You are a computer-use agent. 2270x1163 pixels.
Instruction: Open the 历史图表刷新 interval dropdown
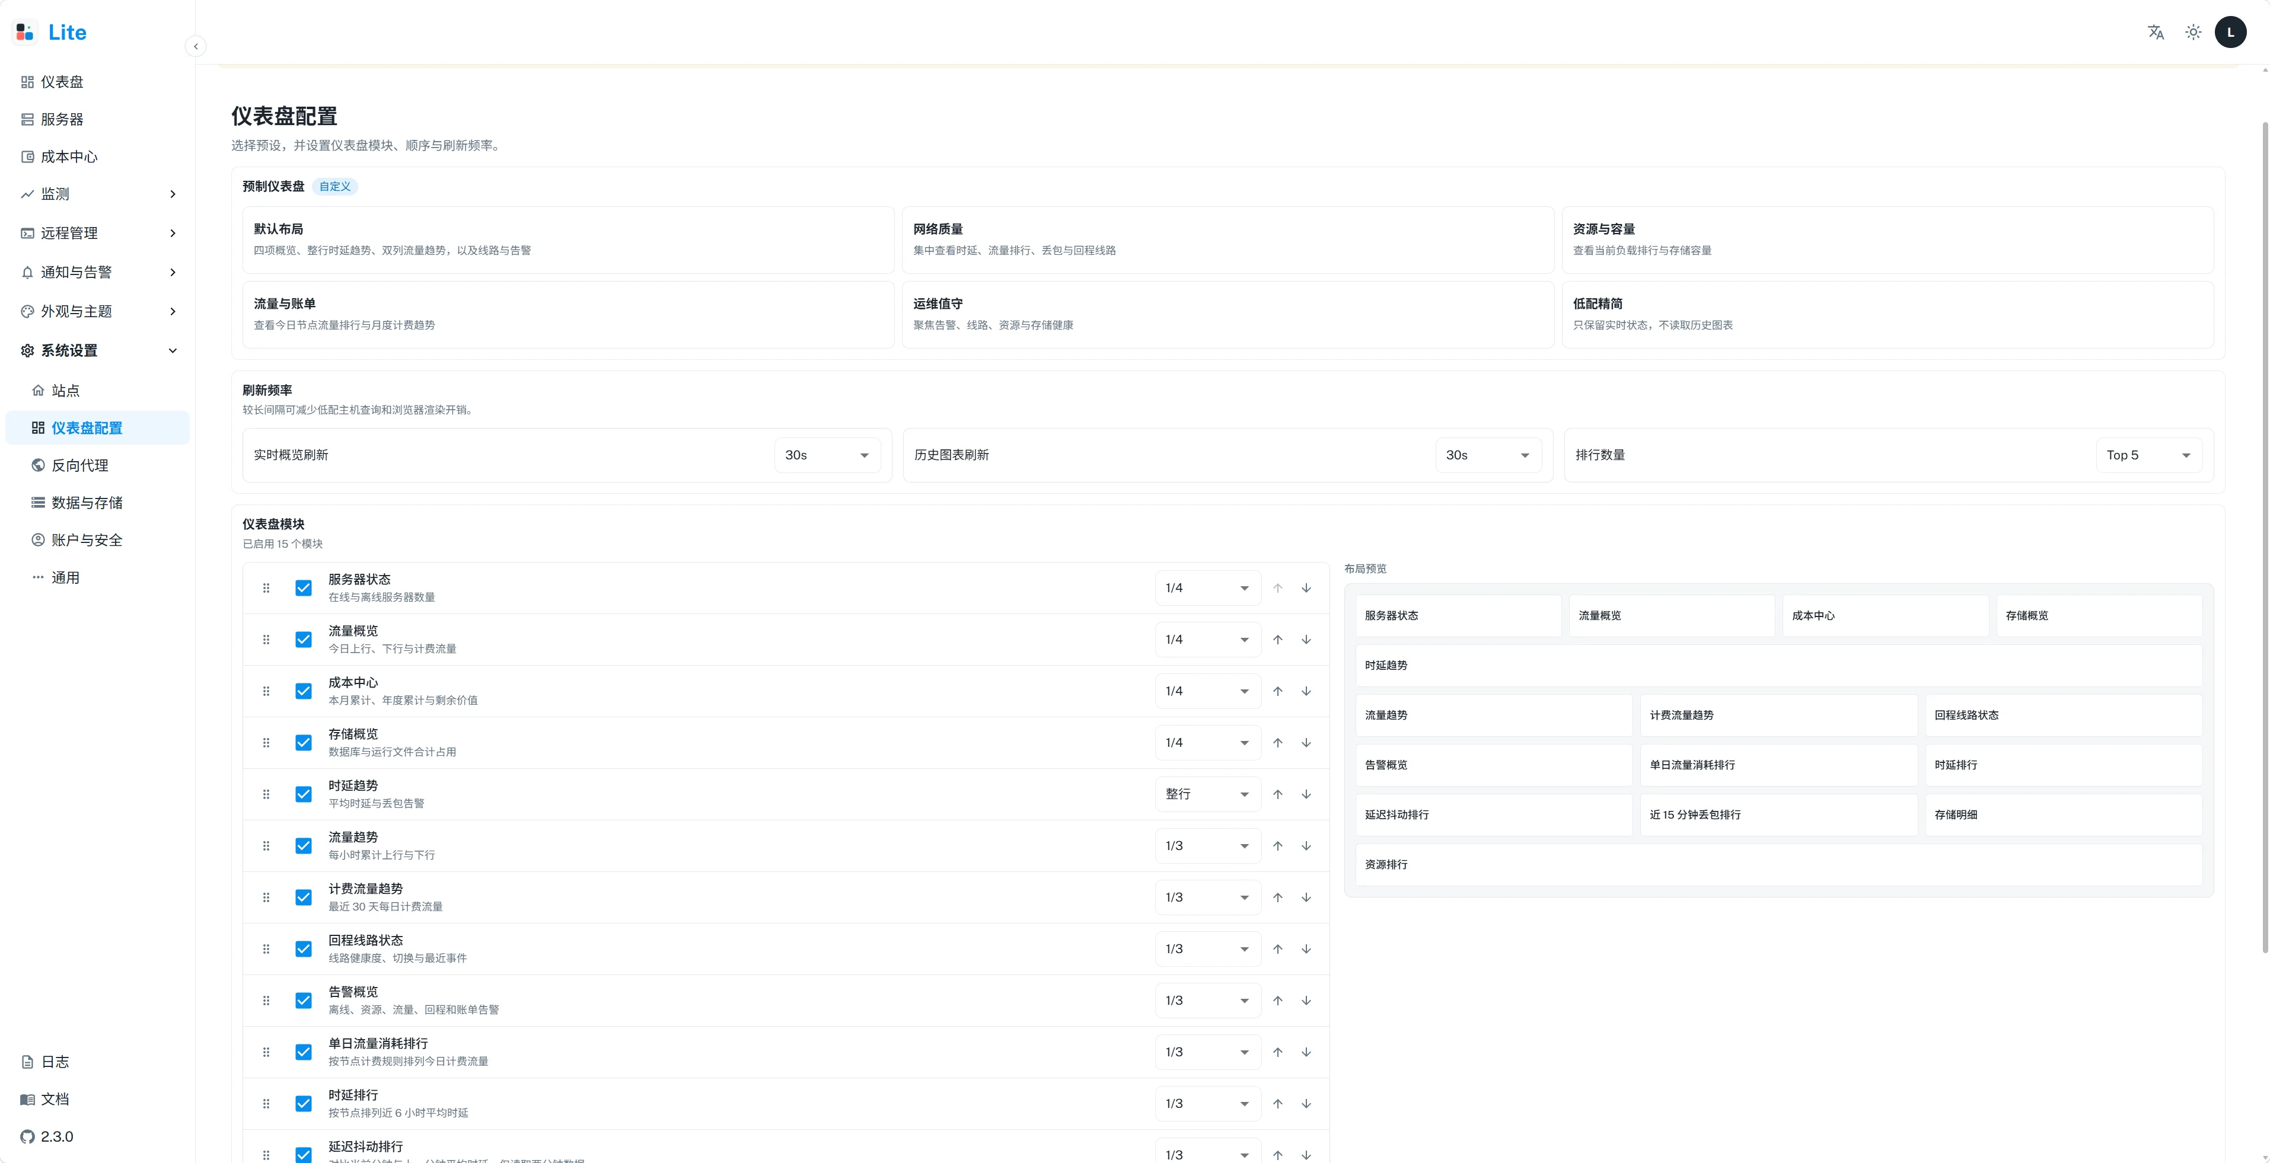click(x=1488, y=455)
